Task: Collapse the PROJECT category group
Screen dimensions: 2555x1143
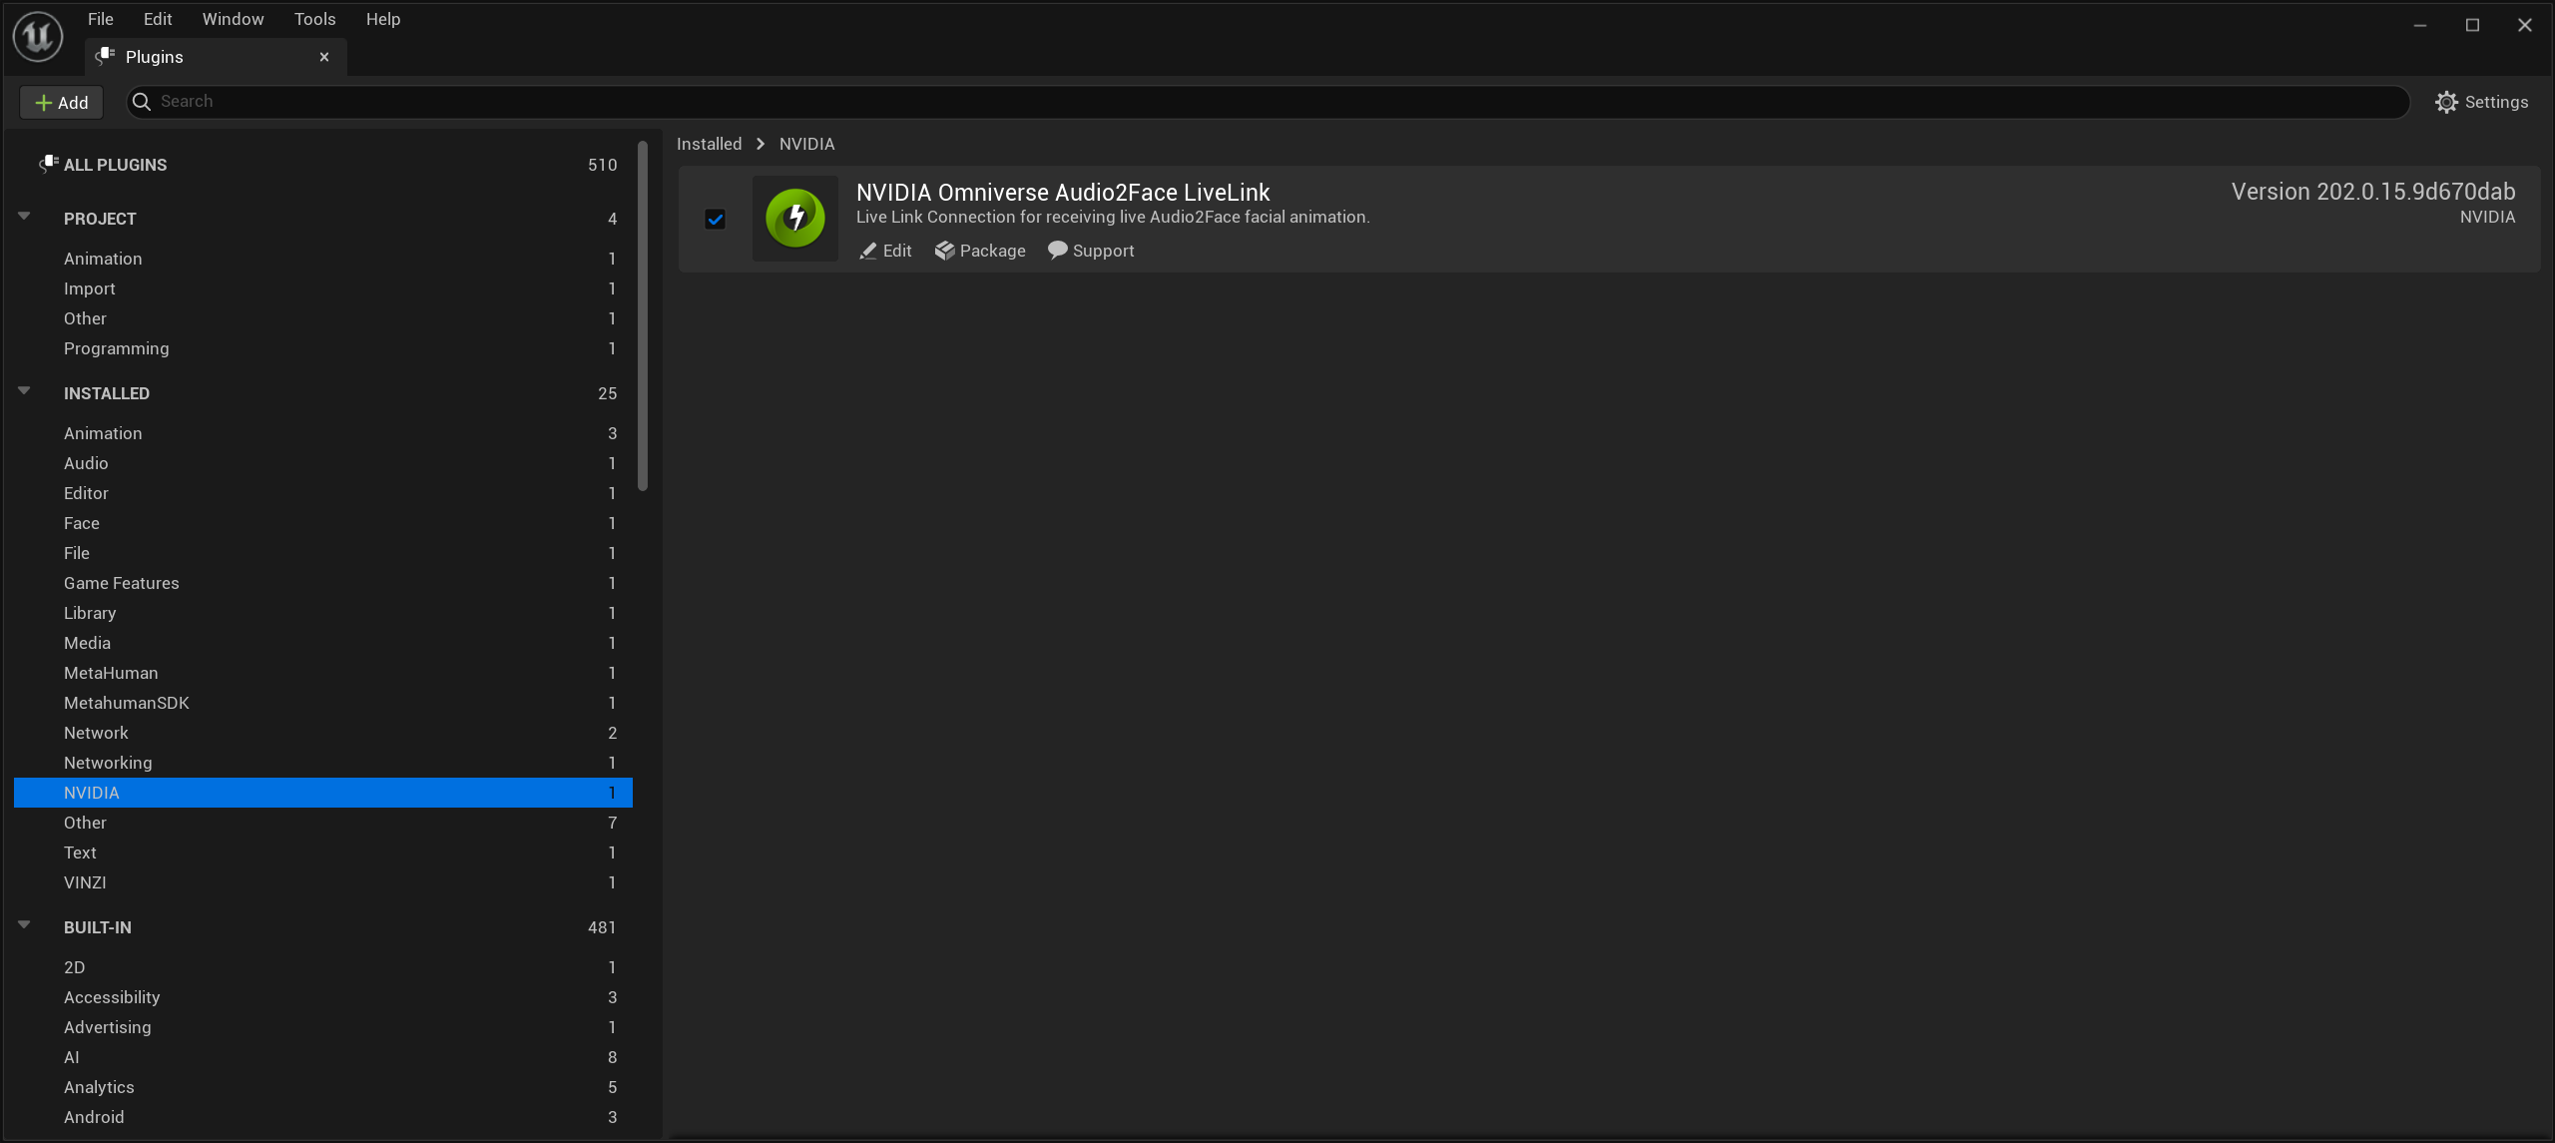Action: coord(24,217)
